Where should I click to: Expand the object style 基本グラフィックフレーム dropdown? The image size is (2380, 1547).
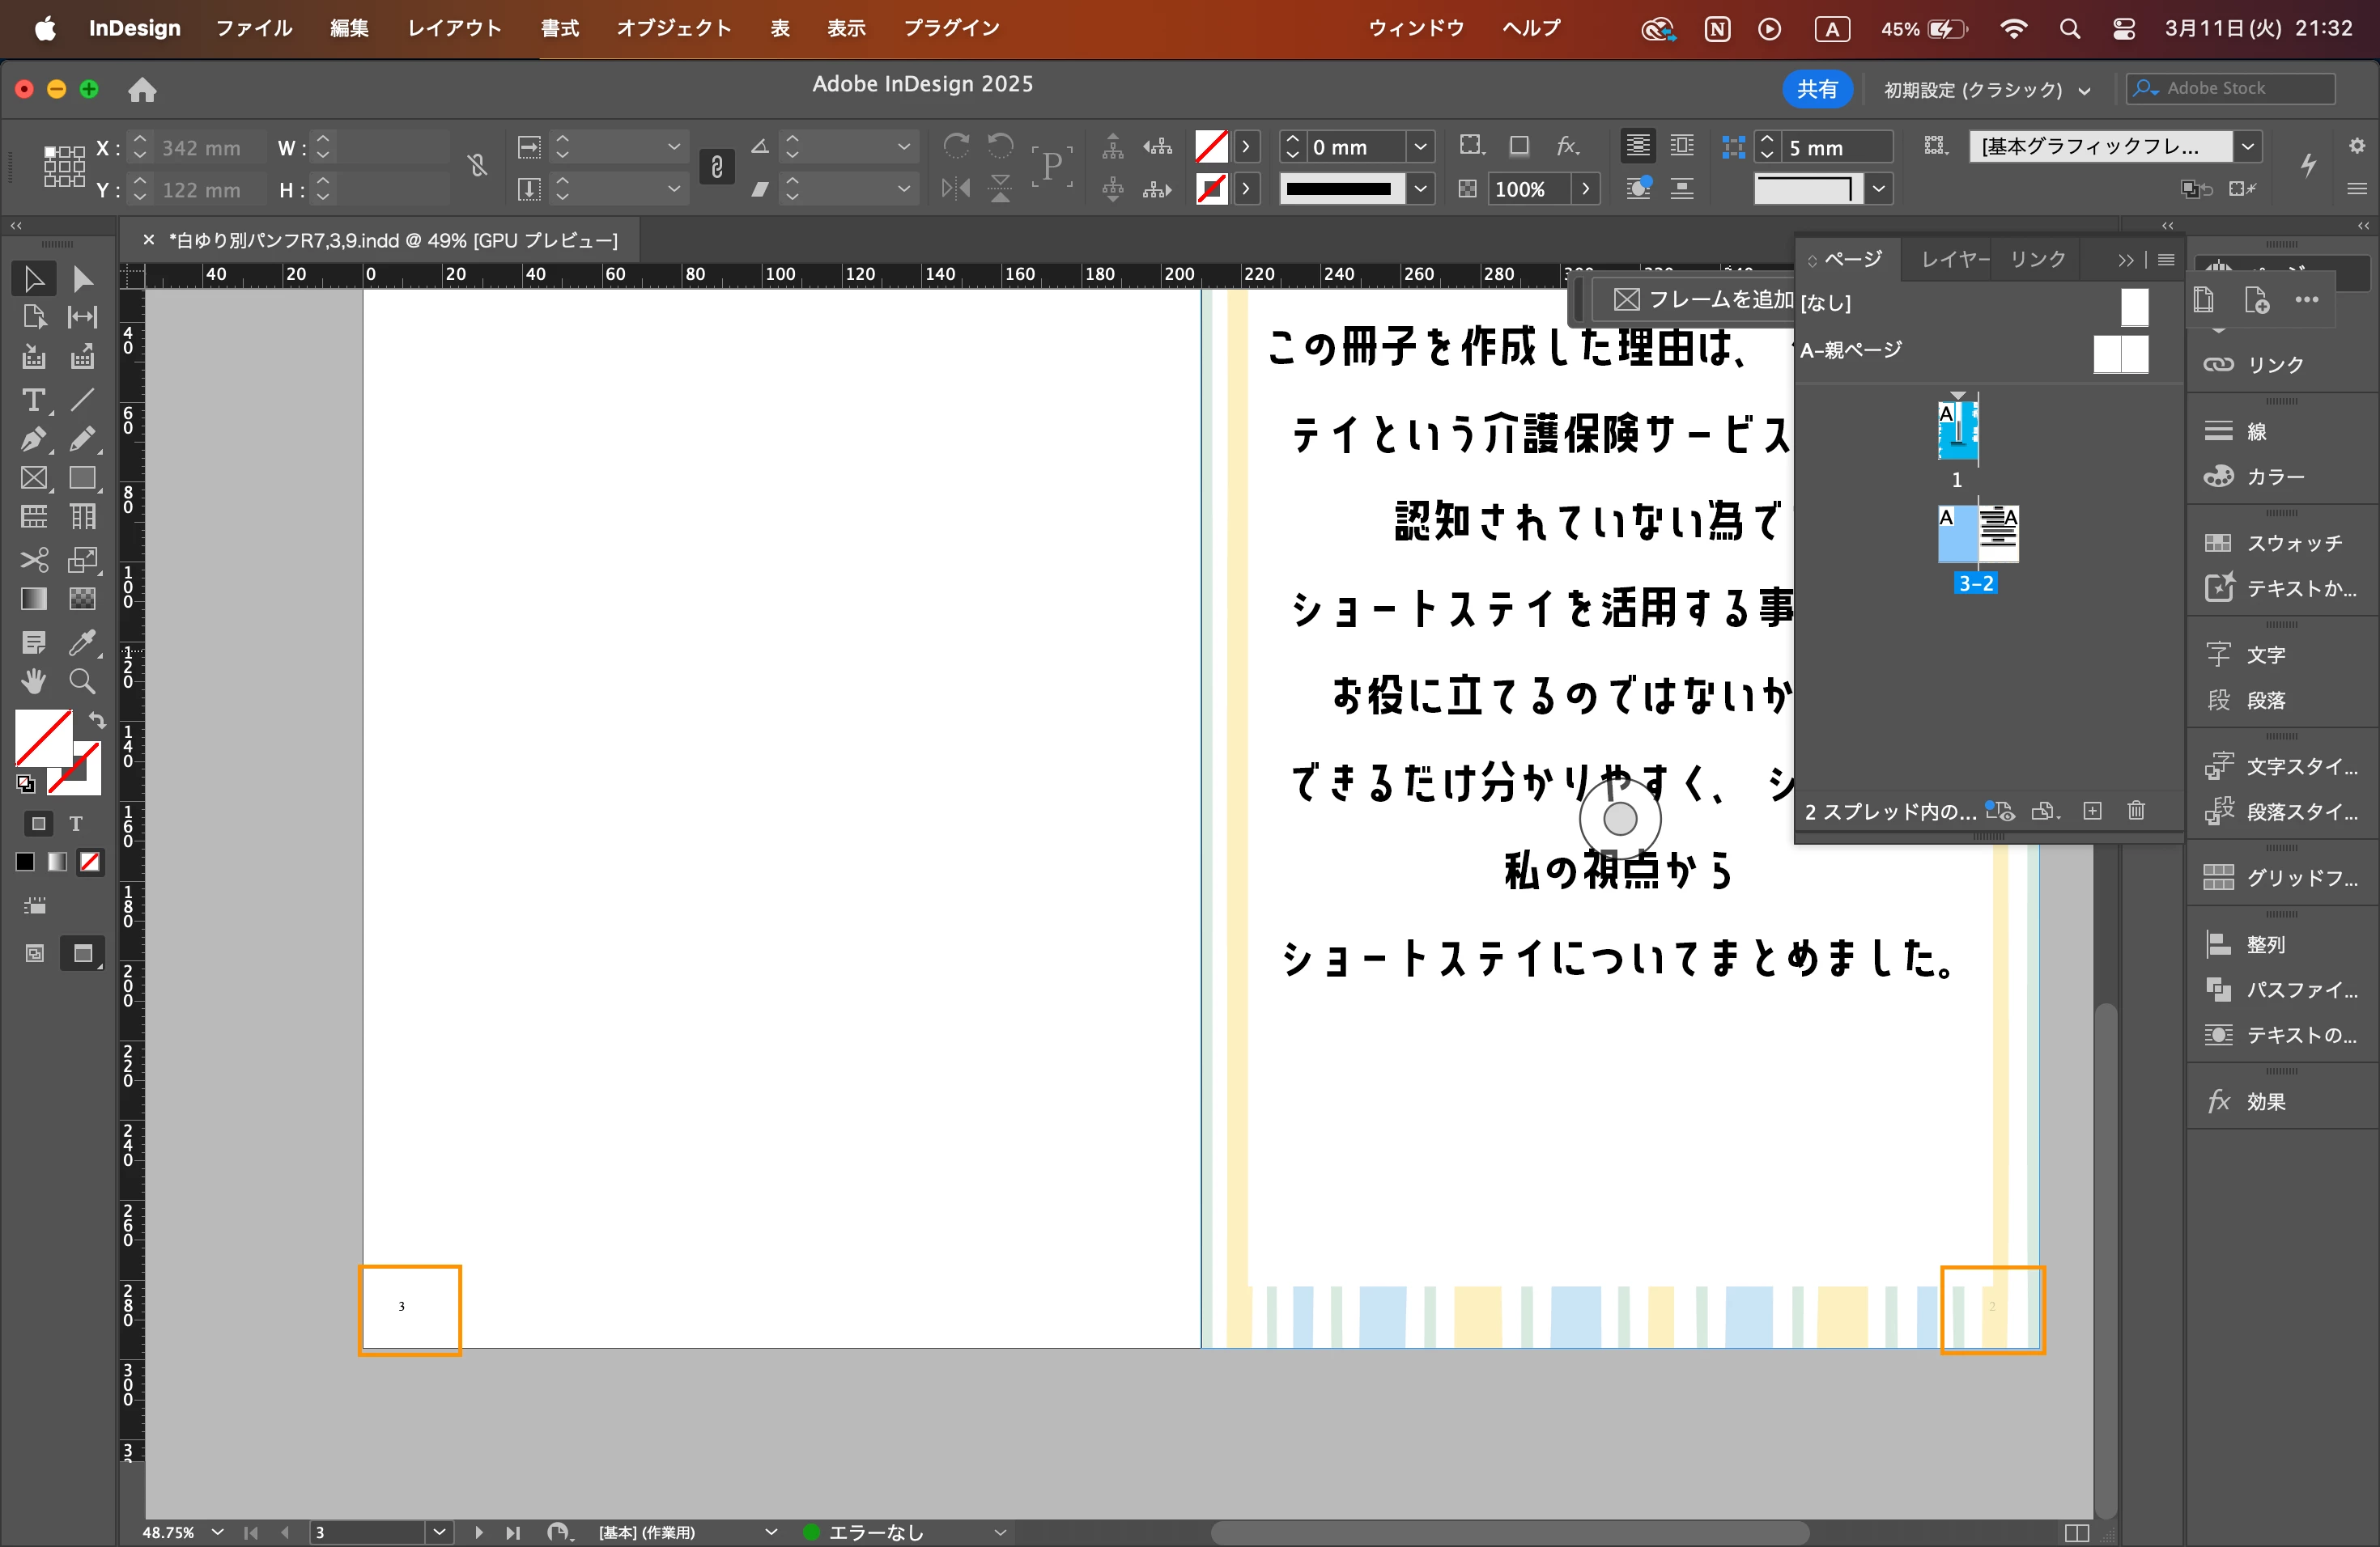click(x=2247, y=147)
